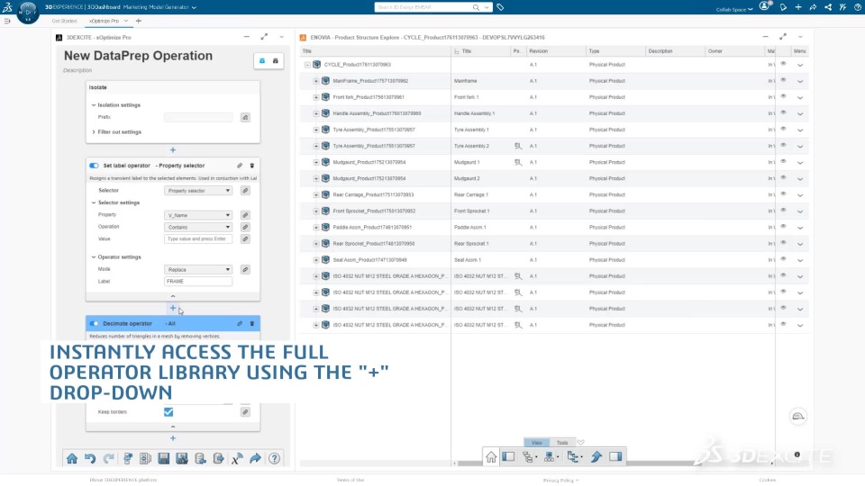865x486 pixels.
Task: Collapse the Isolation settings section
Action: [94, 104]
